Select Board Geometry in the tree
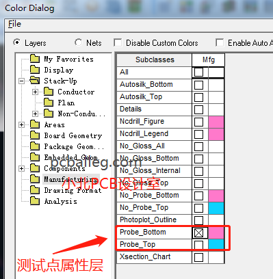The height and width of the screenshot is (279, 273). 73,135
